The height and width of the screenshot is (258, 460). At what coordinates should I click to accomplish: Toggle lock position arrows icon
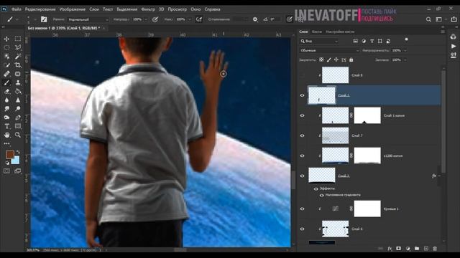coord(336,59)
